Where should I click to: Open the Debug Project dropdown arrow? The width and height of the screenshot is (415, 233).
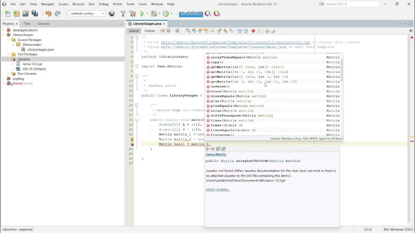[160, 14]
